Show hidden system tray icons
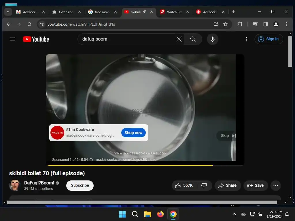The height and width of the screenshot is (221, 295). coord(234,214)
